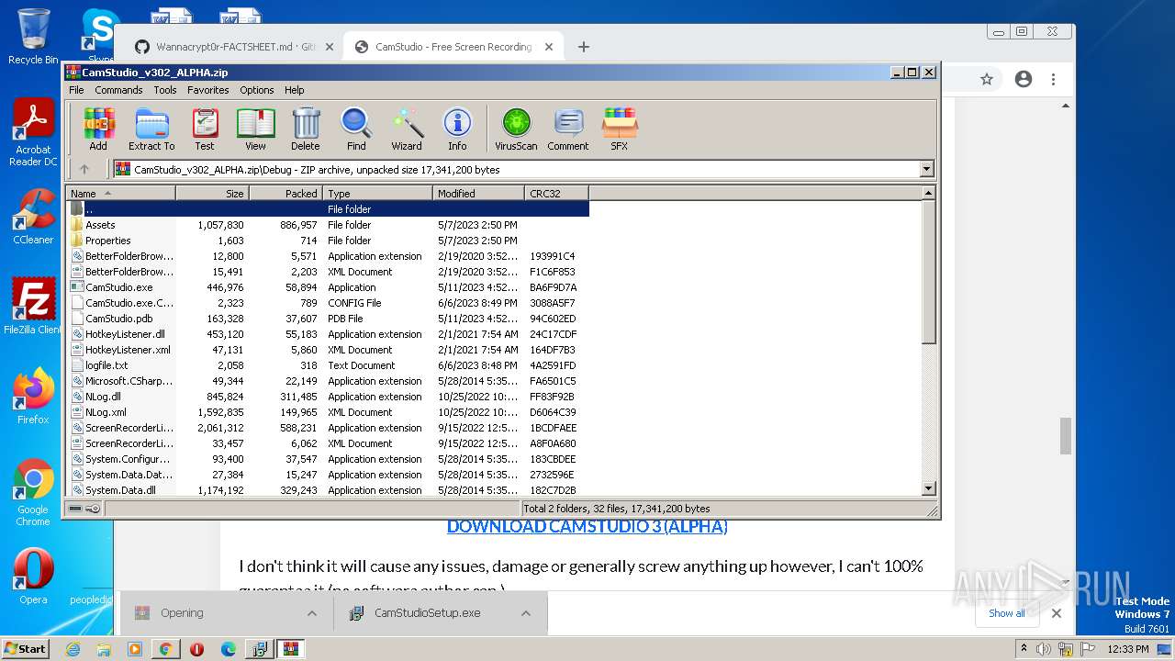Click the Internet Explorer taskbar icon

pos(73,649)
